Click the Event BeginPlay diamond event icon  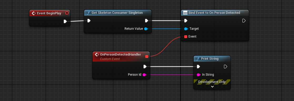click(34, 13)
